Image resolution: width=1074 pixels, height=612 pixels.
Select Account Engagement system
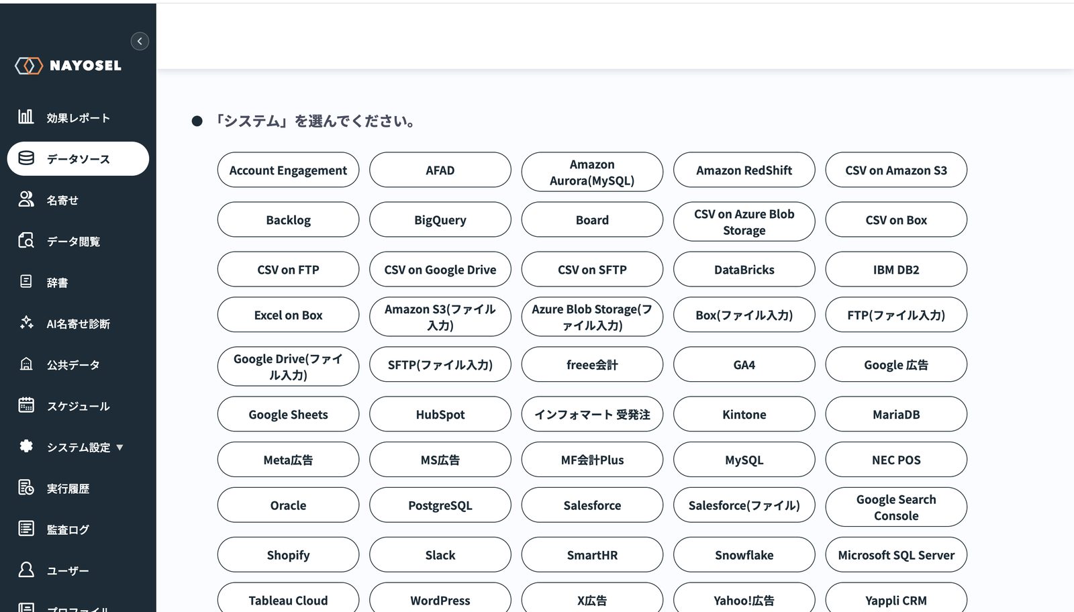tap(288, 170)
